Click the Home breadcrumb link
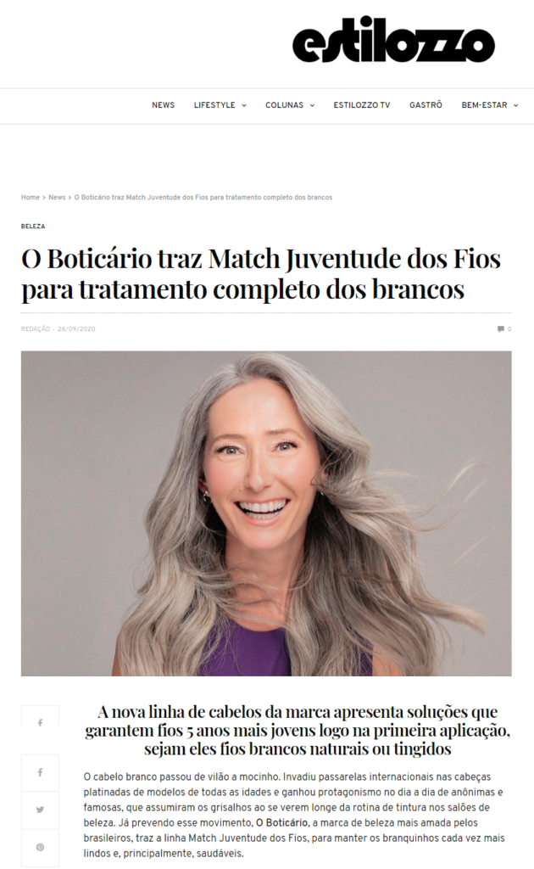 pos(31,197)
